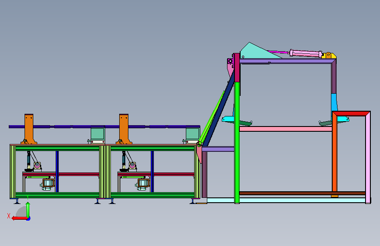Click the green Y axis arrow of triad

(x=28, y=209)
